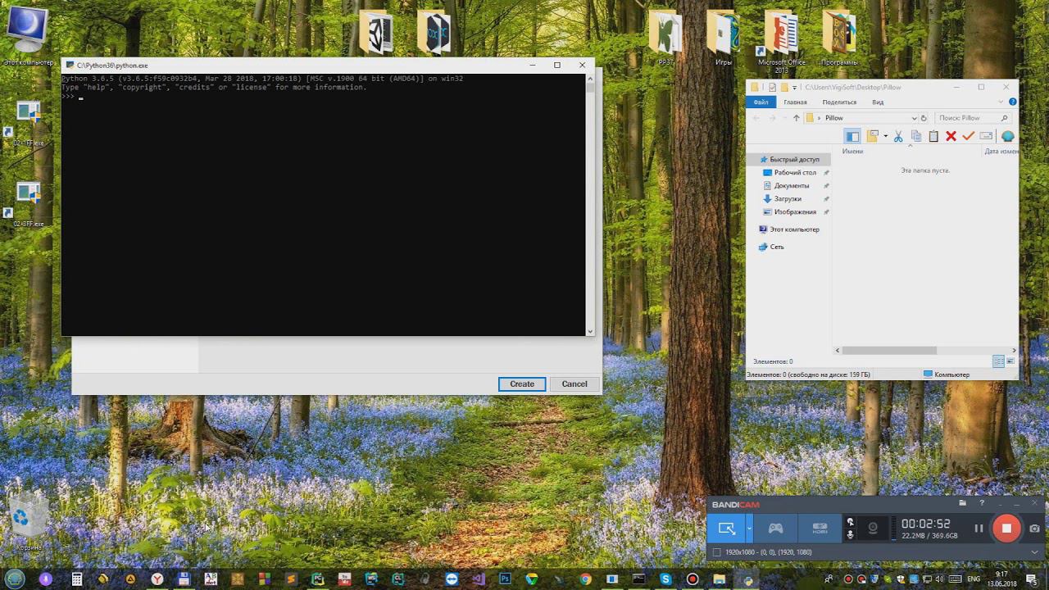Viewport: 1049px width, 590px height.
Task: Stop the Bandicam recording
Action: click(1006, 529)
